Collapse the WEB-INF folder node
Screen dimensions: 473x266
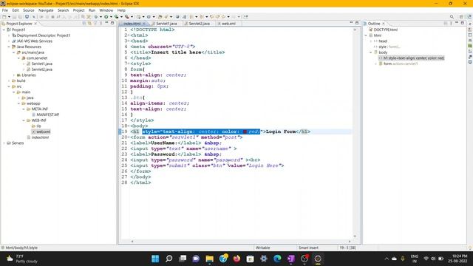click(x=24, y=120)
